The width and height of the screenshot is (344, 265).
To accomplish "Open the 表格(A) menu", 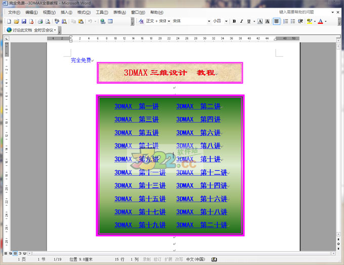I will click(x=119, y=12).
